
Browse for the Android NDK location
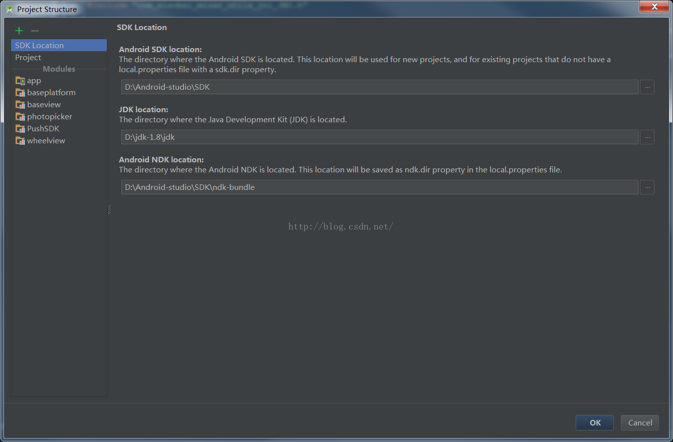coord(647,187)
